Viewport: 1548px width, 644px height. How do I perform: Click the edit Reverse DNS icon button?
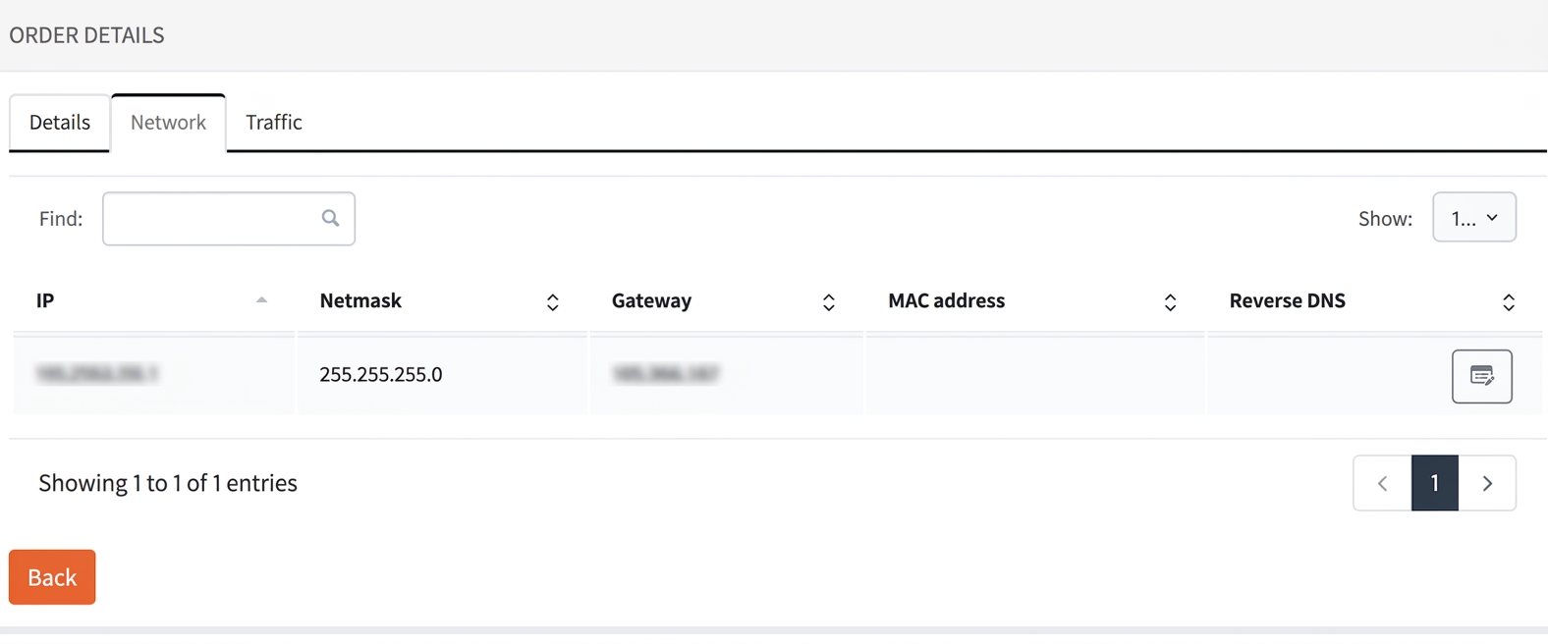coord(1481,376)
